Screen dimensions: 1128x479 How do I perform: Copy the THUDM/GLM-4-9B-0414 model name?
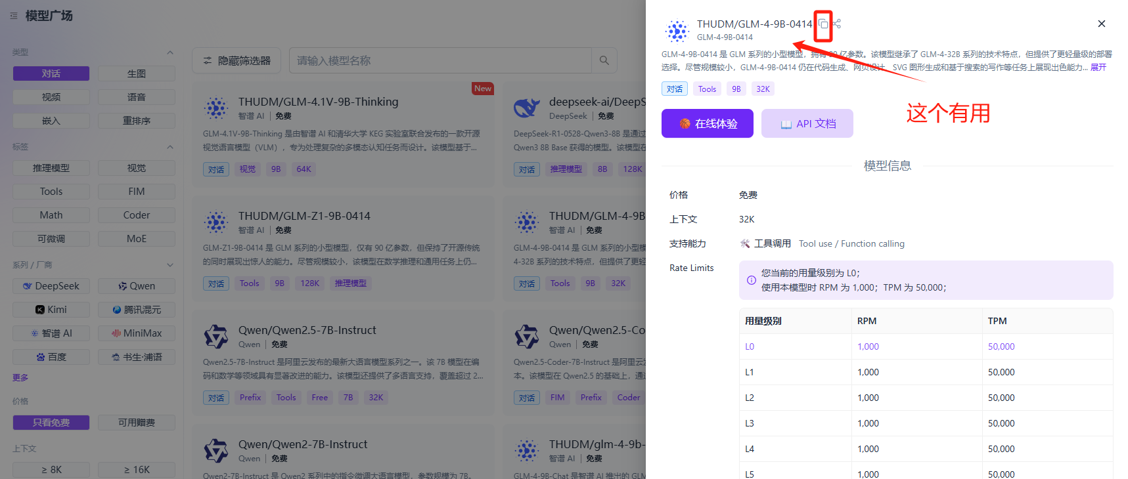click(823, 24)
